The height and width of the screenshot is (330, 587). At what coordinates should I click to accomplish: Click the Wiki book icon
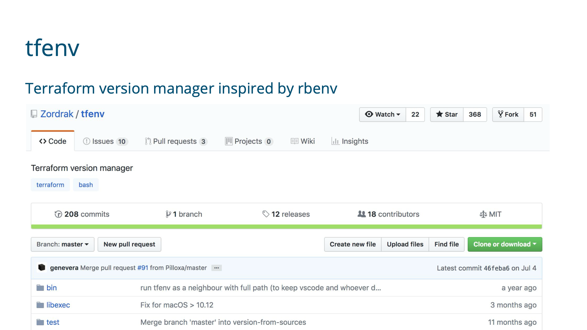coord(294,141)
